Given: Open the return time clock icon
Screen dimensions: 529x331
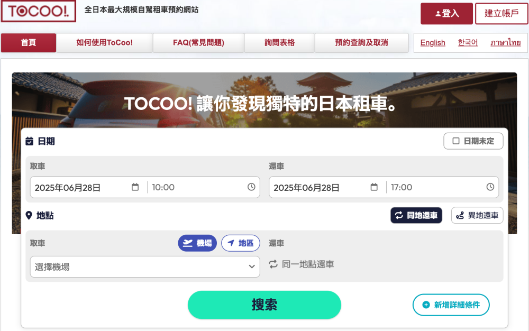Looking at the screenshot, I should tap(490, 187).
